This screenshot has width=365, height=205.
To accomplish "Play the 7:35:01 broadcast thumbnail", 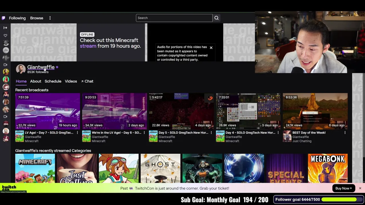I will pos(248,111).
